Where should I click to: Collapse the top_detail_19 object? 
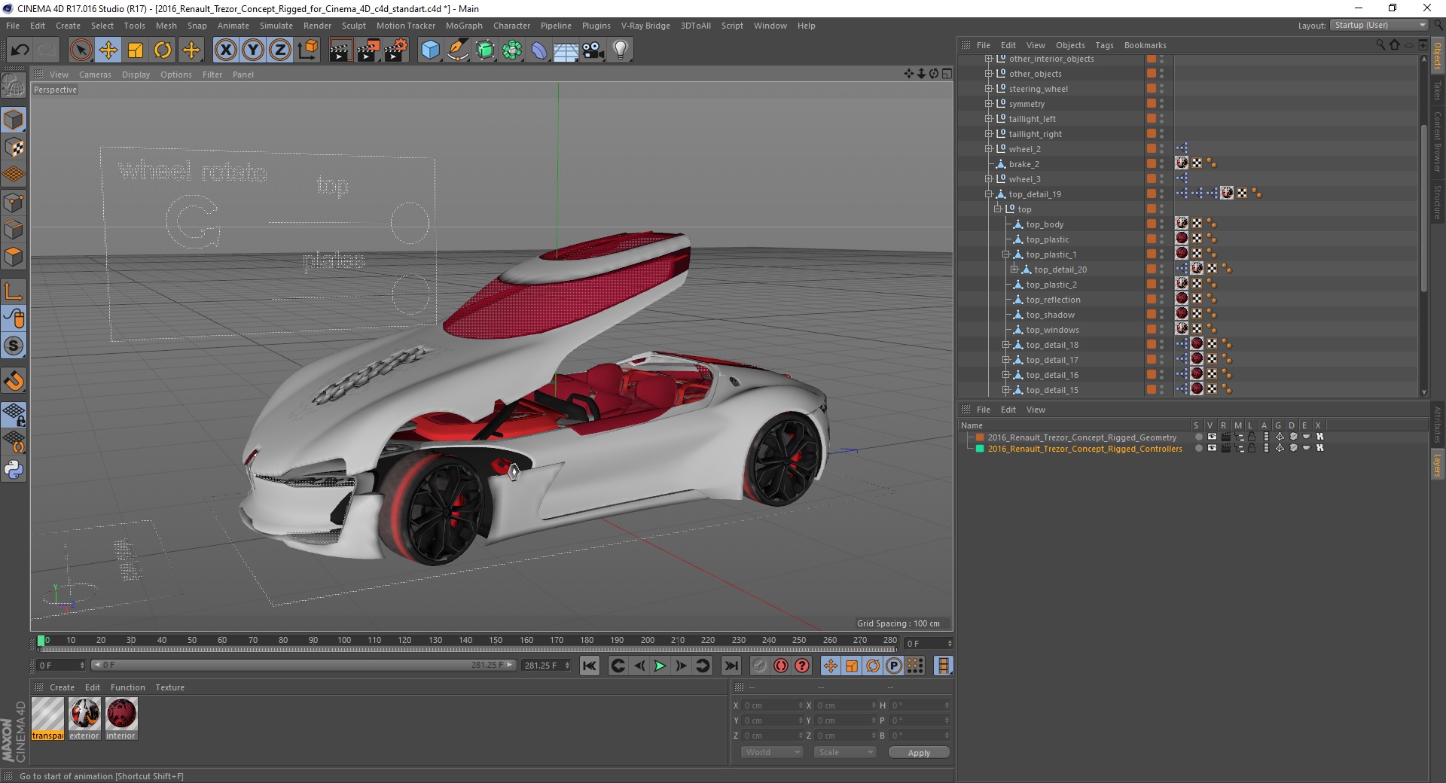pyautogui.click(x=989, y=194)
